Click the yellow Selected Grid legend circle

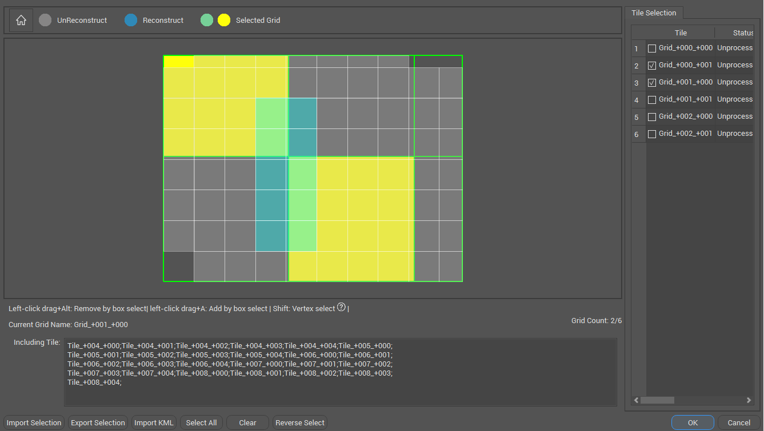click(x=224, y=20)
